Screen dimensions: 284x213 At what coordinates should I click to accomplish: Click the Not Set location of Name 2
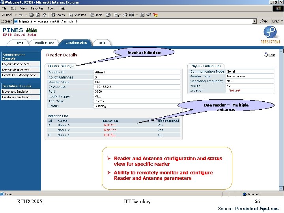pos(110,130)
